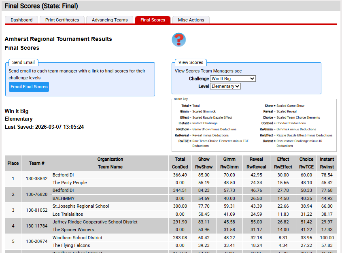Go to the Advancing Teams tab
The height and width of the screenshot is (253, 342).
click(x=110, y=20)
